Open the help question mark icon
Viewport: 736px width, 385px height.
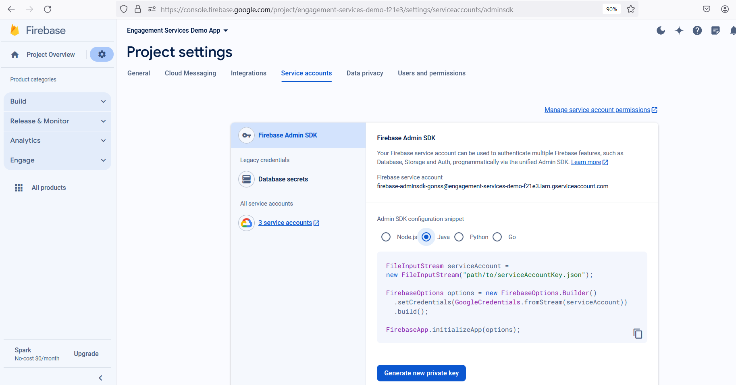coord(697,31)
